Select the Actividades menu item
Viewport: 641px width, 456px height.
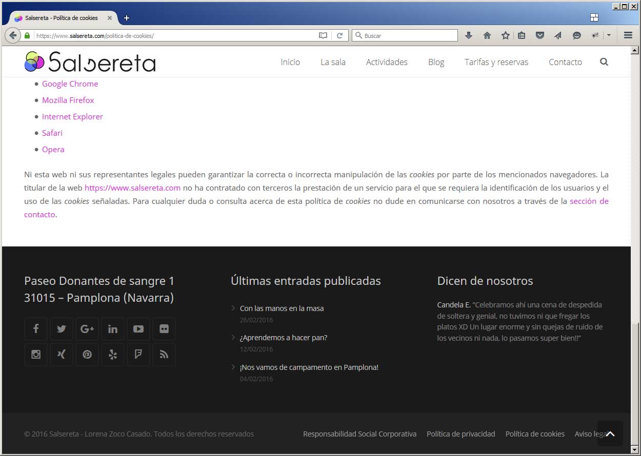(387, 62)
